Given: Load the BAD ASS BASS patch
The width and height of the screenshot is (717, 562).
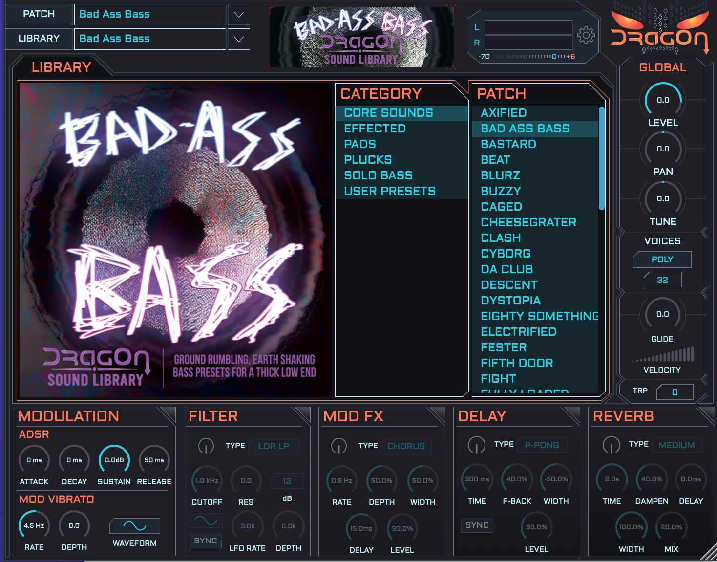Looking at the screenshot, I should click(x=535, y=129).
